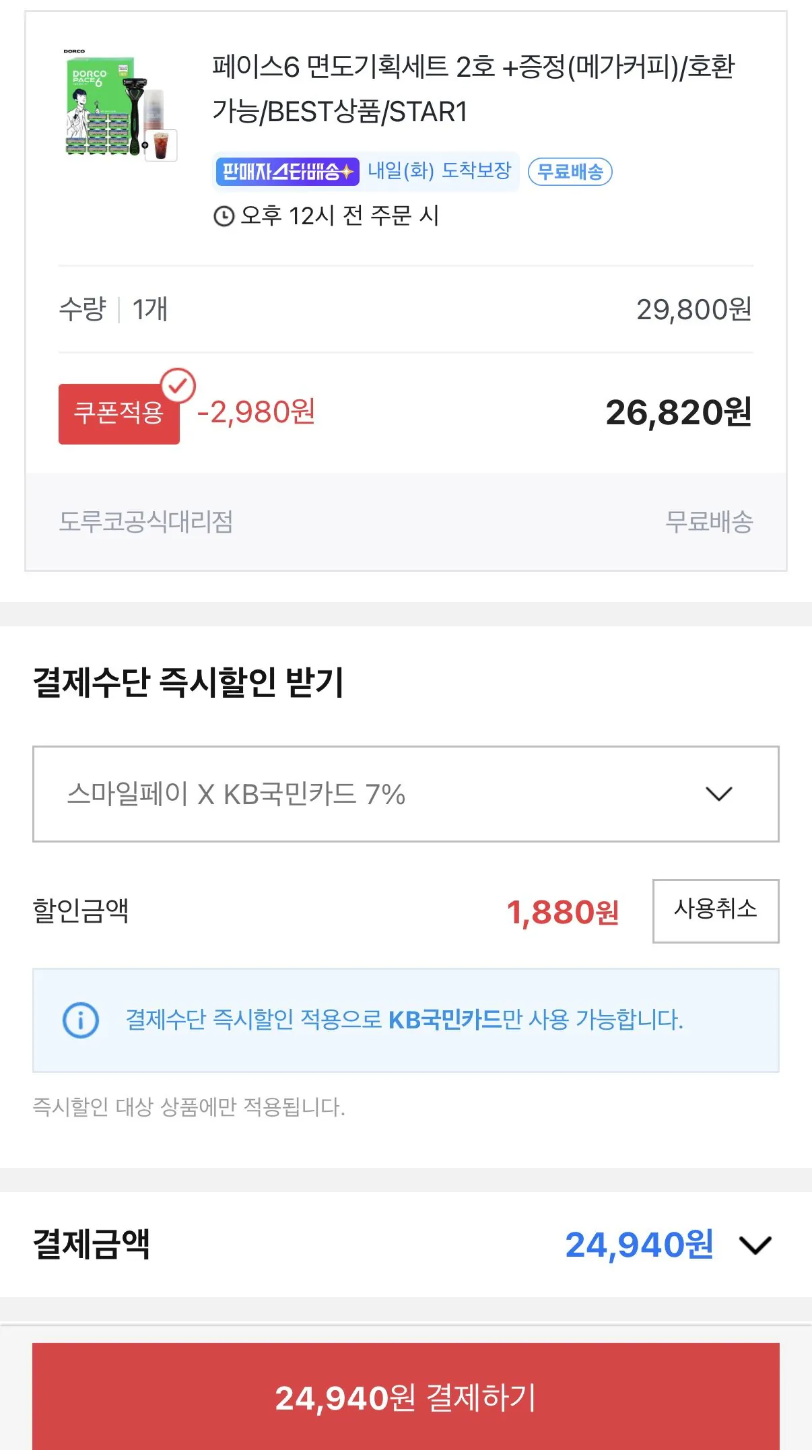Open the 도루코공식대리점 seller link

(146, 522)
